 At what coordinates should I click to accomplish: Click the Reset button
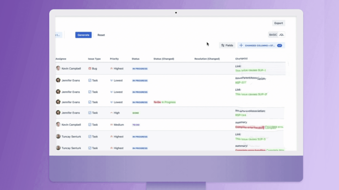click(x=101, y=35)
